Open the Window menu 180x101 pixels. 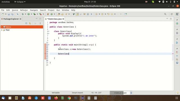coord(66,10)
